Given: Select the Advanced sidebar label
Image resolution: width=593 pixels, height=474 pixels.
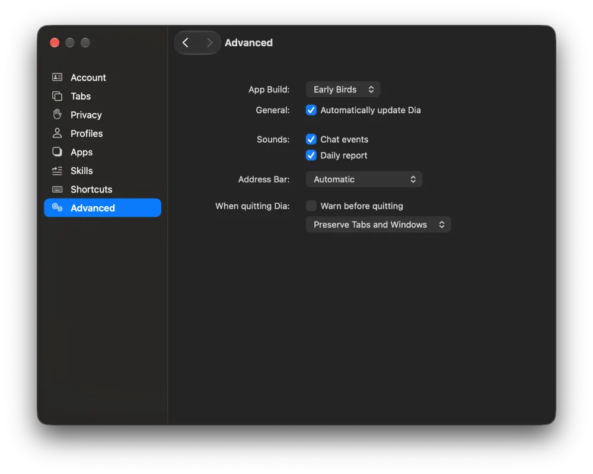Looking at the screenshot, I should point(93,208).
